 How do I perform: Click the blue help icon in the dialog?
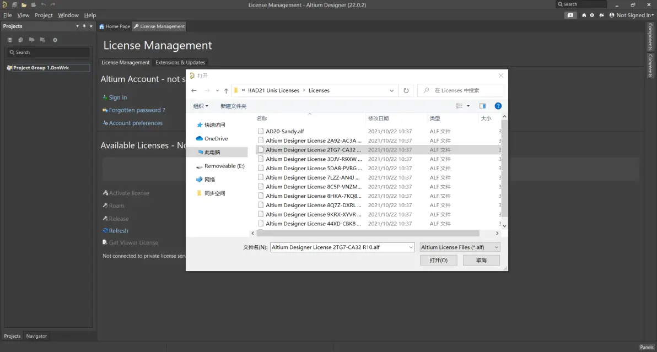pyautogui.click(x=498, y=106)
